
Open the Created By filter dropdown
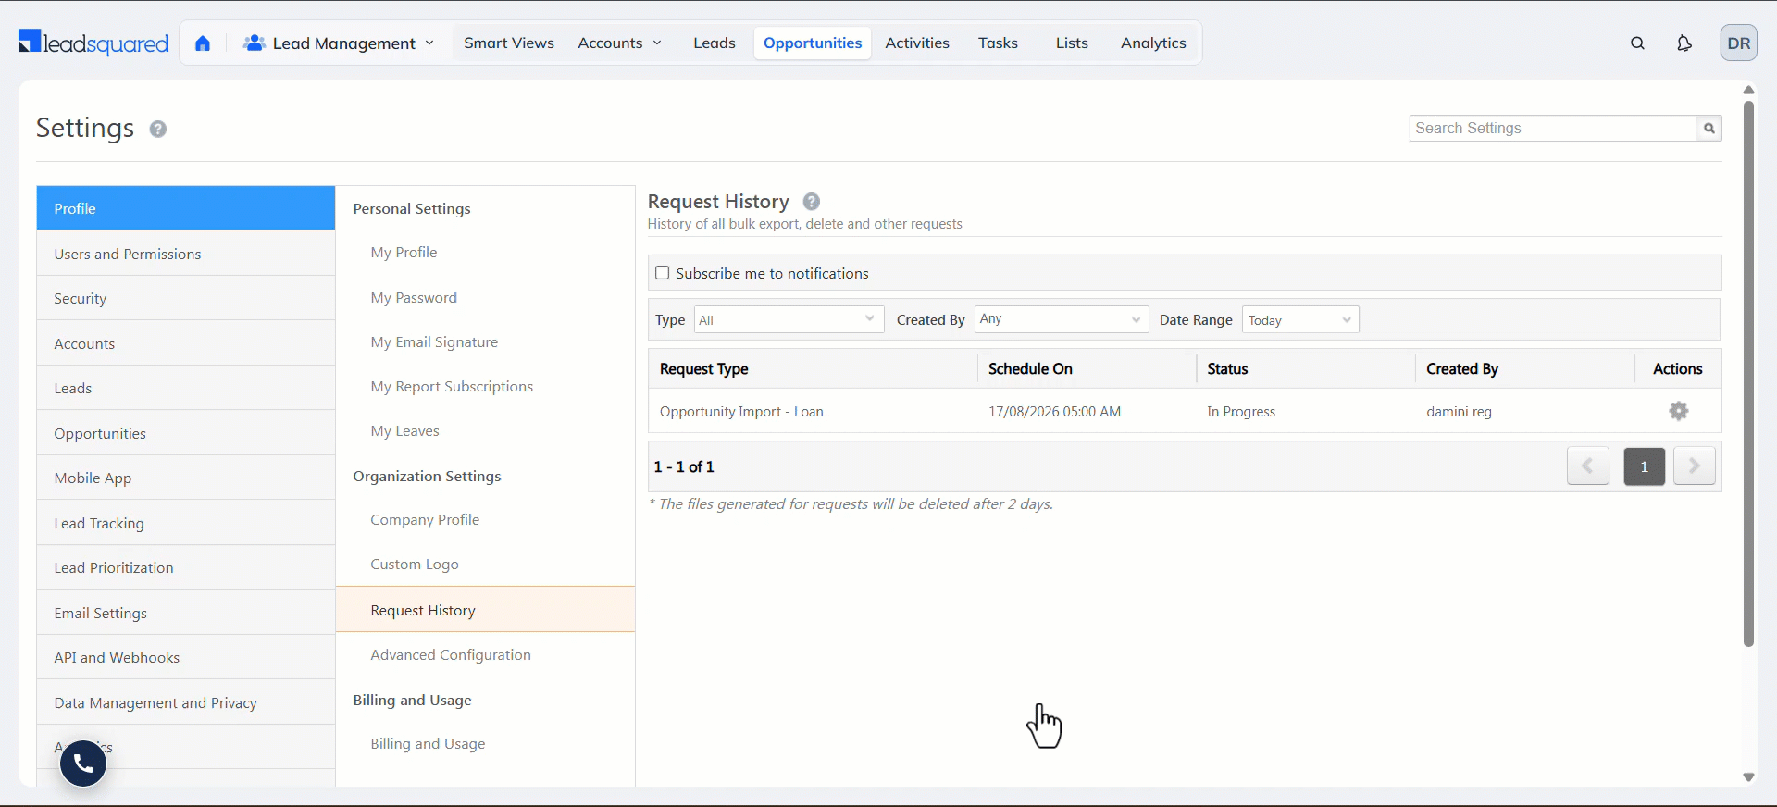[x=1061, y=319]
